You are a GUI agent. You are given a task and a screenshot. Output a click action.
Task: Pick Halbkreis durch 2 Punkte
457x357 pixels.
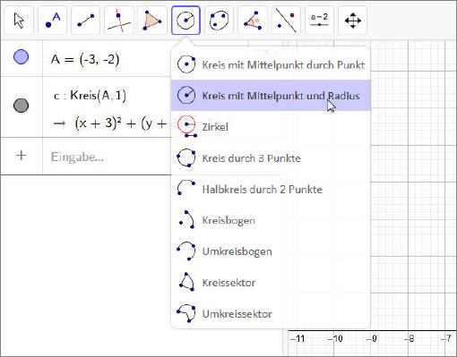tap(271, 190)
